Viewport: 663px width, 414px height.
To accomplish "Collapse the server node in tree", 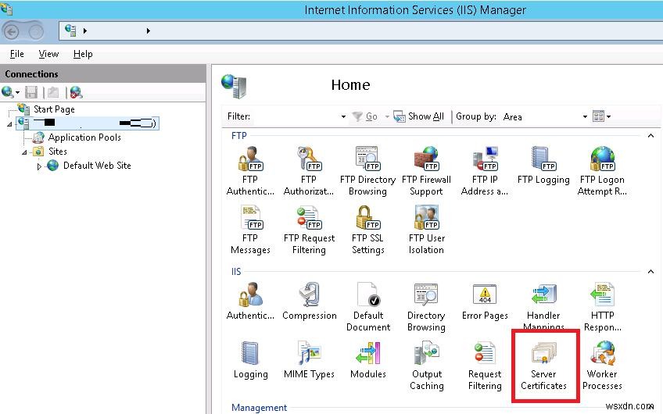I will (9, 124).
